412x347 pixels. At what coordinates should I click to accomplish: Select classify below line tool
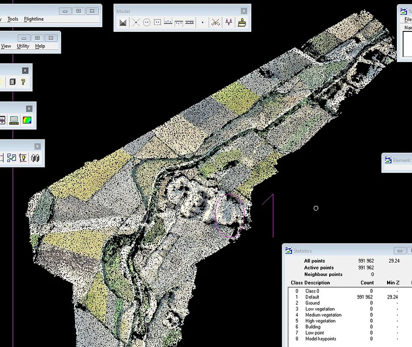coord(179,23)
